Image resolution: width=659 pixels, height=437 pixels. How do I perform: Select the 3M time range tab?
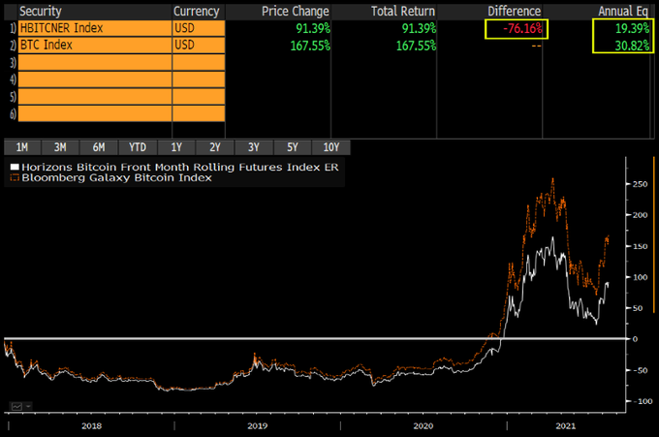(60, 147)
